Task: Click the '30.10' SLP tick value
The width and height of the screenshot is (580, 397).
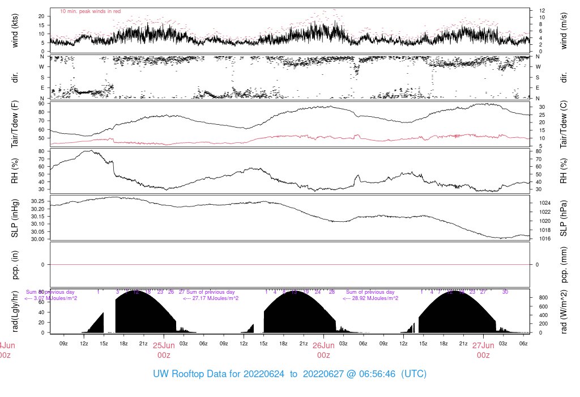Action: pos(38,224)
